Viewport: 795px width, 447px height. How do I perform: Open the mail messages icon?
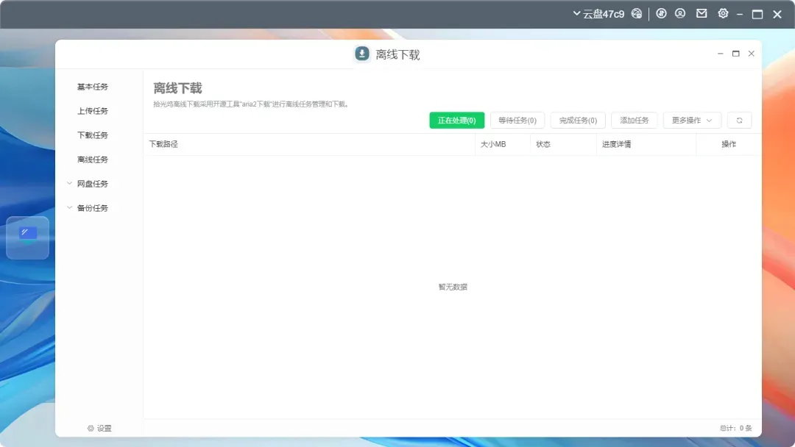pos(702,14)
